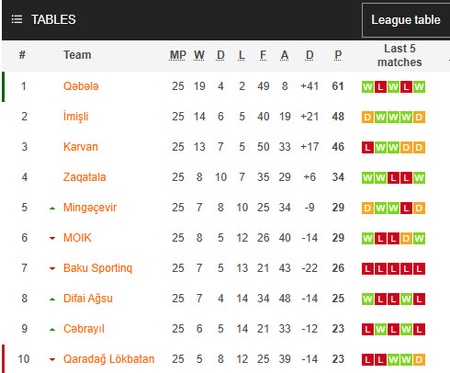Viewport: 450px width, 373px height.
Task: Click Baku Sportinq's last L badge
Action: [x=419, y=269]
